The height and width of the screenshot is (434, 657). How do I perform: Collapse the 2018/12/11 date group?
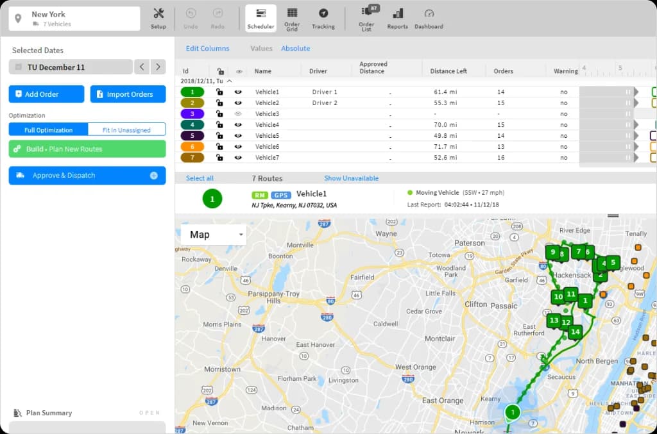[229, 81]
